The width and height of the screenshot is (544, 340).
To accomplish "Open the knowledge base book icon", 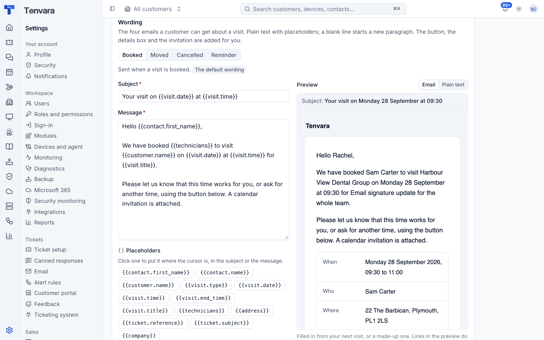I will (9, 146).
